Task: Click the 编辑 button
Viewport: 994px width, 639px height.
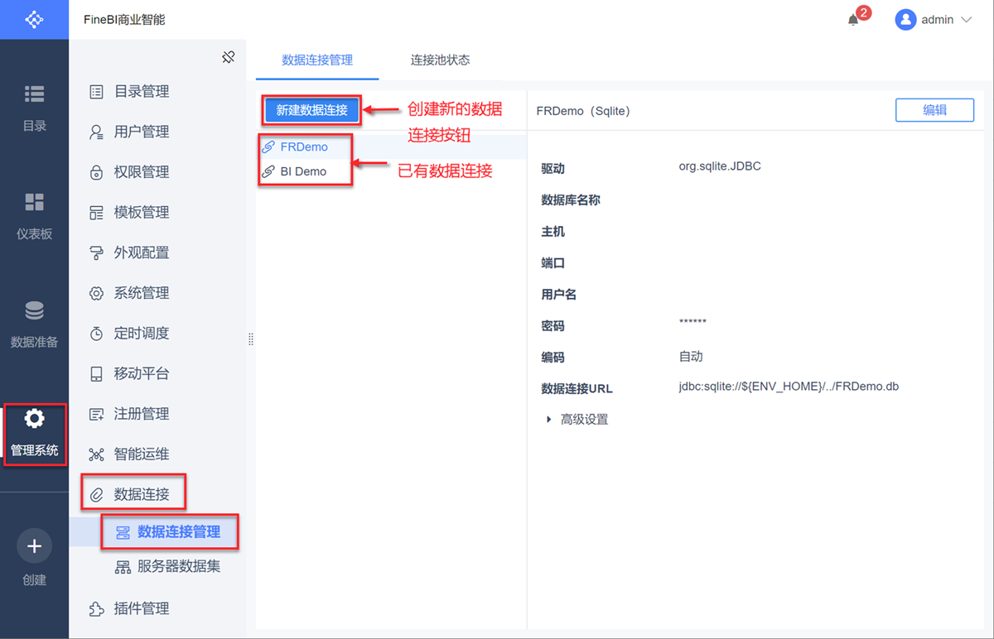Action: click(934, 110)
